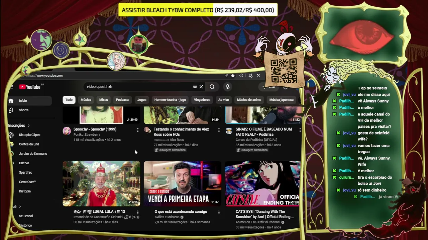Open the 'Anime! on TMS Official Channel' link
This screenshot has height=240, width=428.
(x=258, y=222)
